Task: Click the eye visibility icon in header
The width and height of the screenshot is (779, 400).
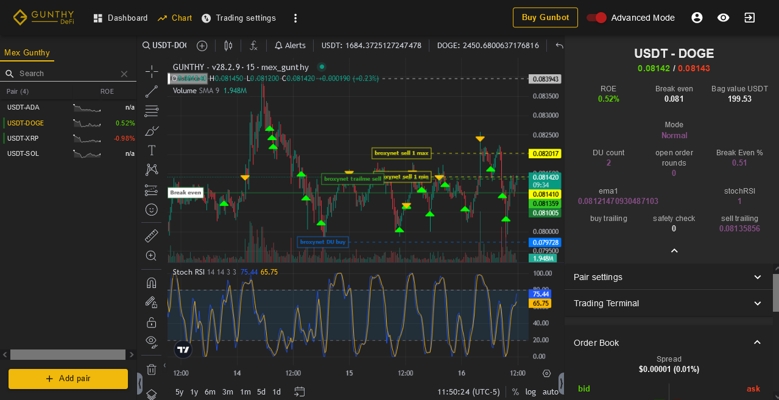Action: (x=723, y=18)
